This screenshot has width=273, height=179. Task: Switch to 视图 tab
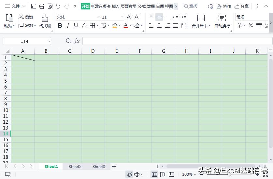tap(169, 7)
